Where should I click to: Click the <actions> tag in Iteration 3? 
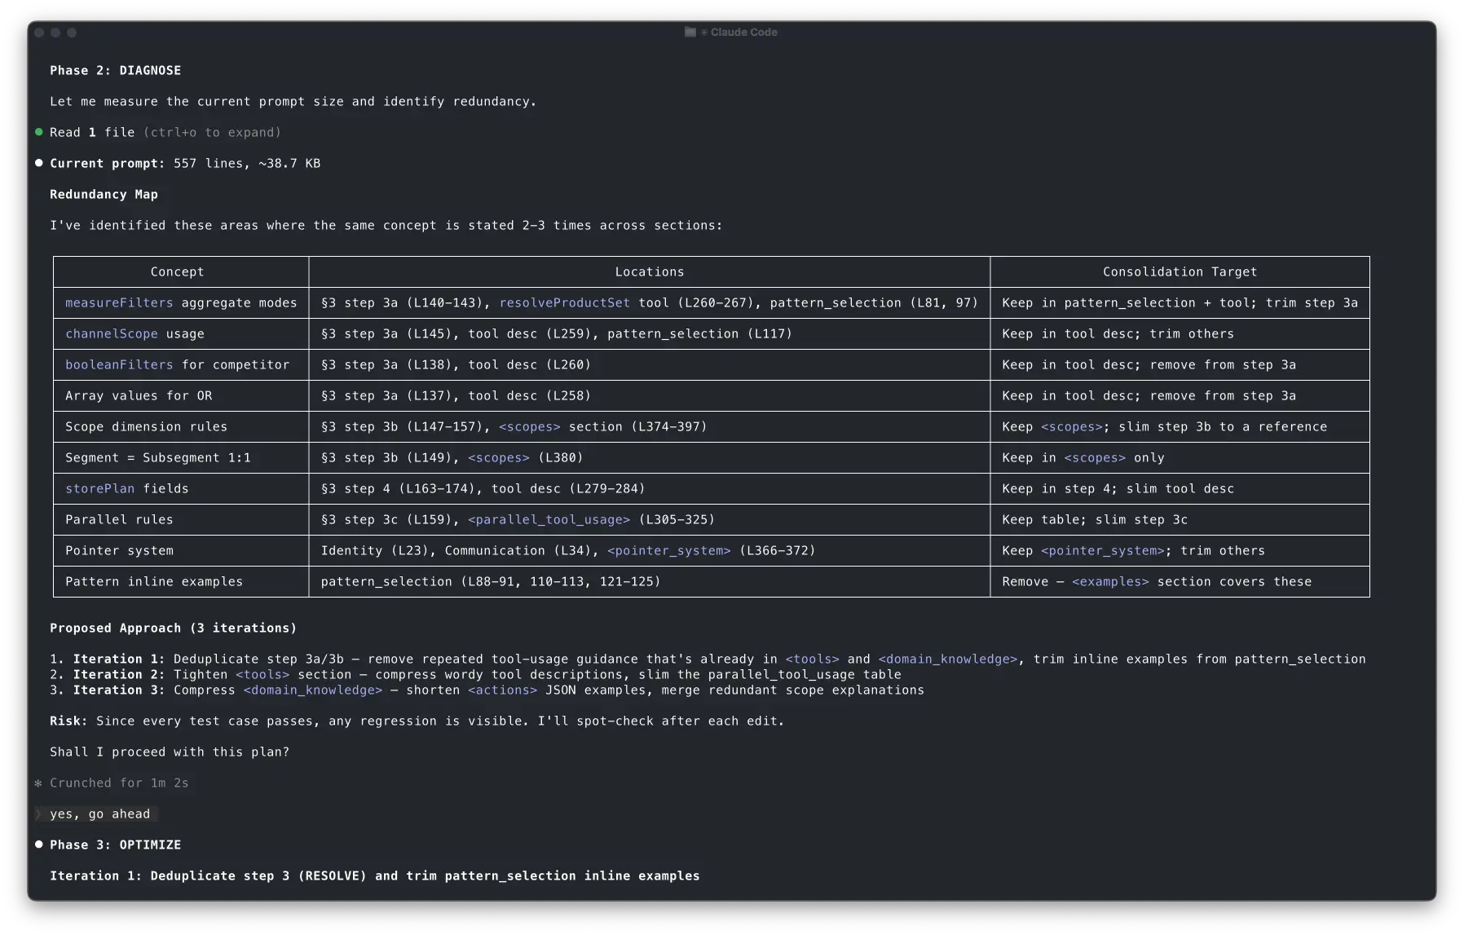tap(502, 690)
